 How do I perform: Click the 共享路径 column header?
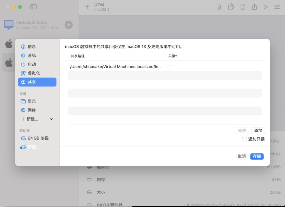pyautogui.click(x=78, y=56)
